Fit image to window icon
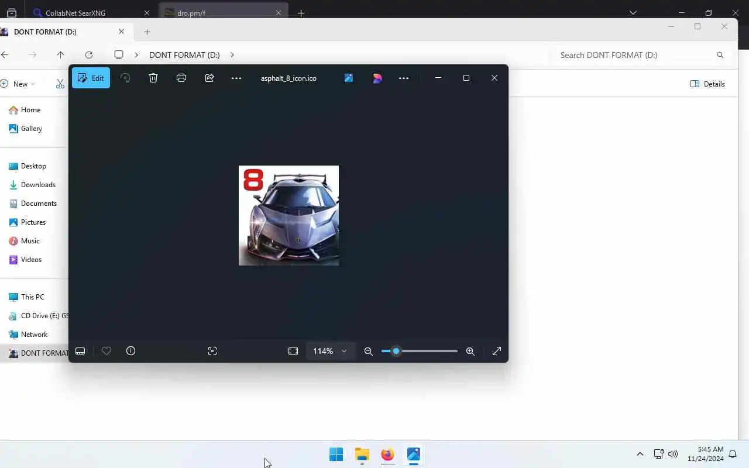Viewport: 749px width, 468px height. coord(293,351)
